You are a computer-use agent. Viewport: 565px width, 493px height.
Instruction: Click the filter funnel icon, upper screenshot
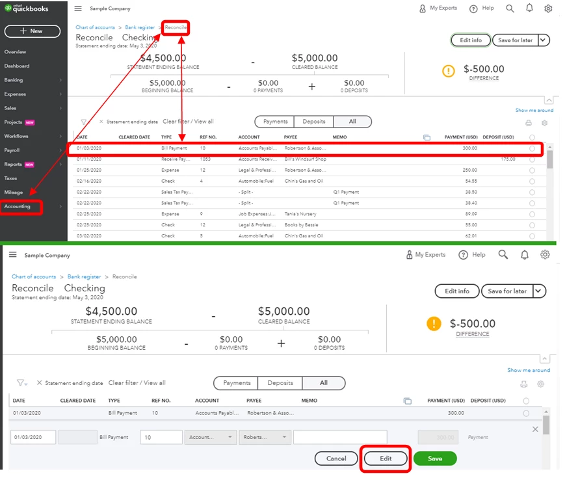(x=84, y=122)
